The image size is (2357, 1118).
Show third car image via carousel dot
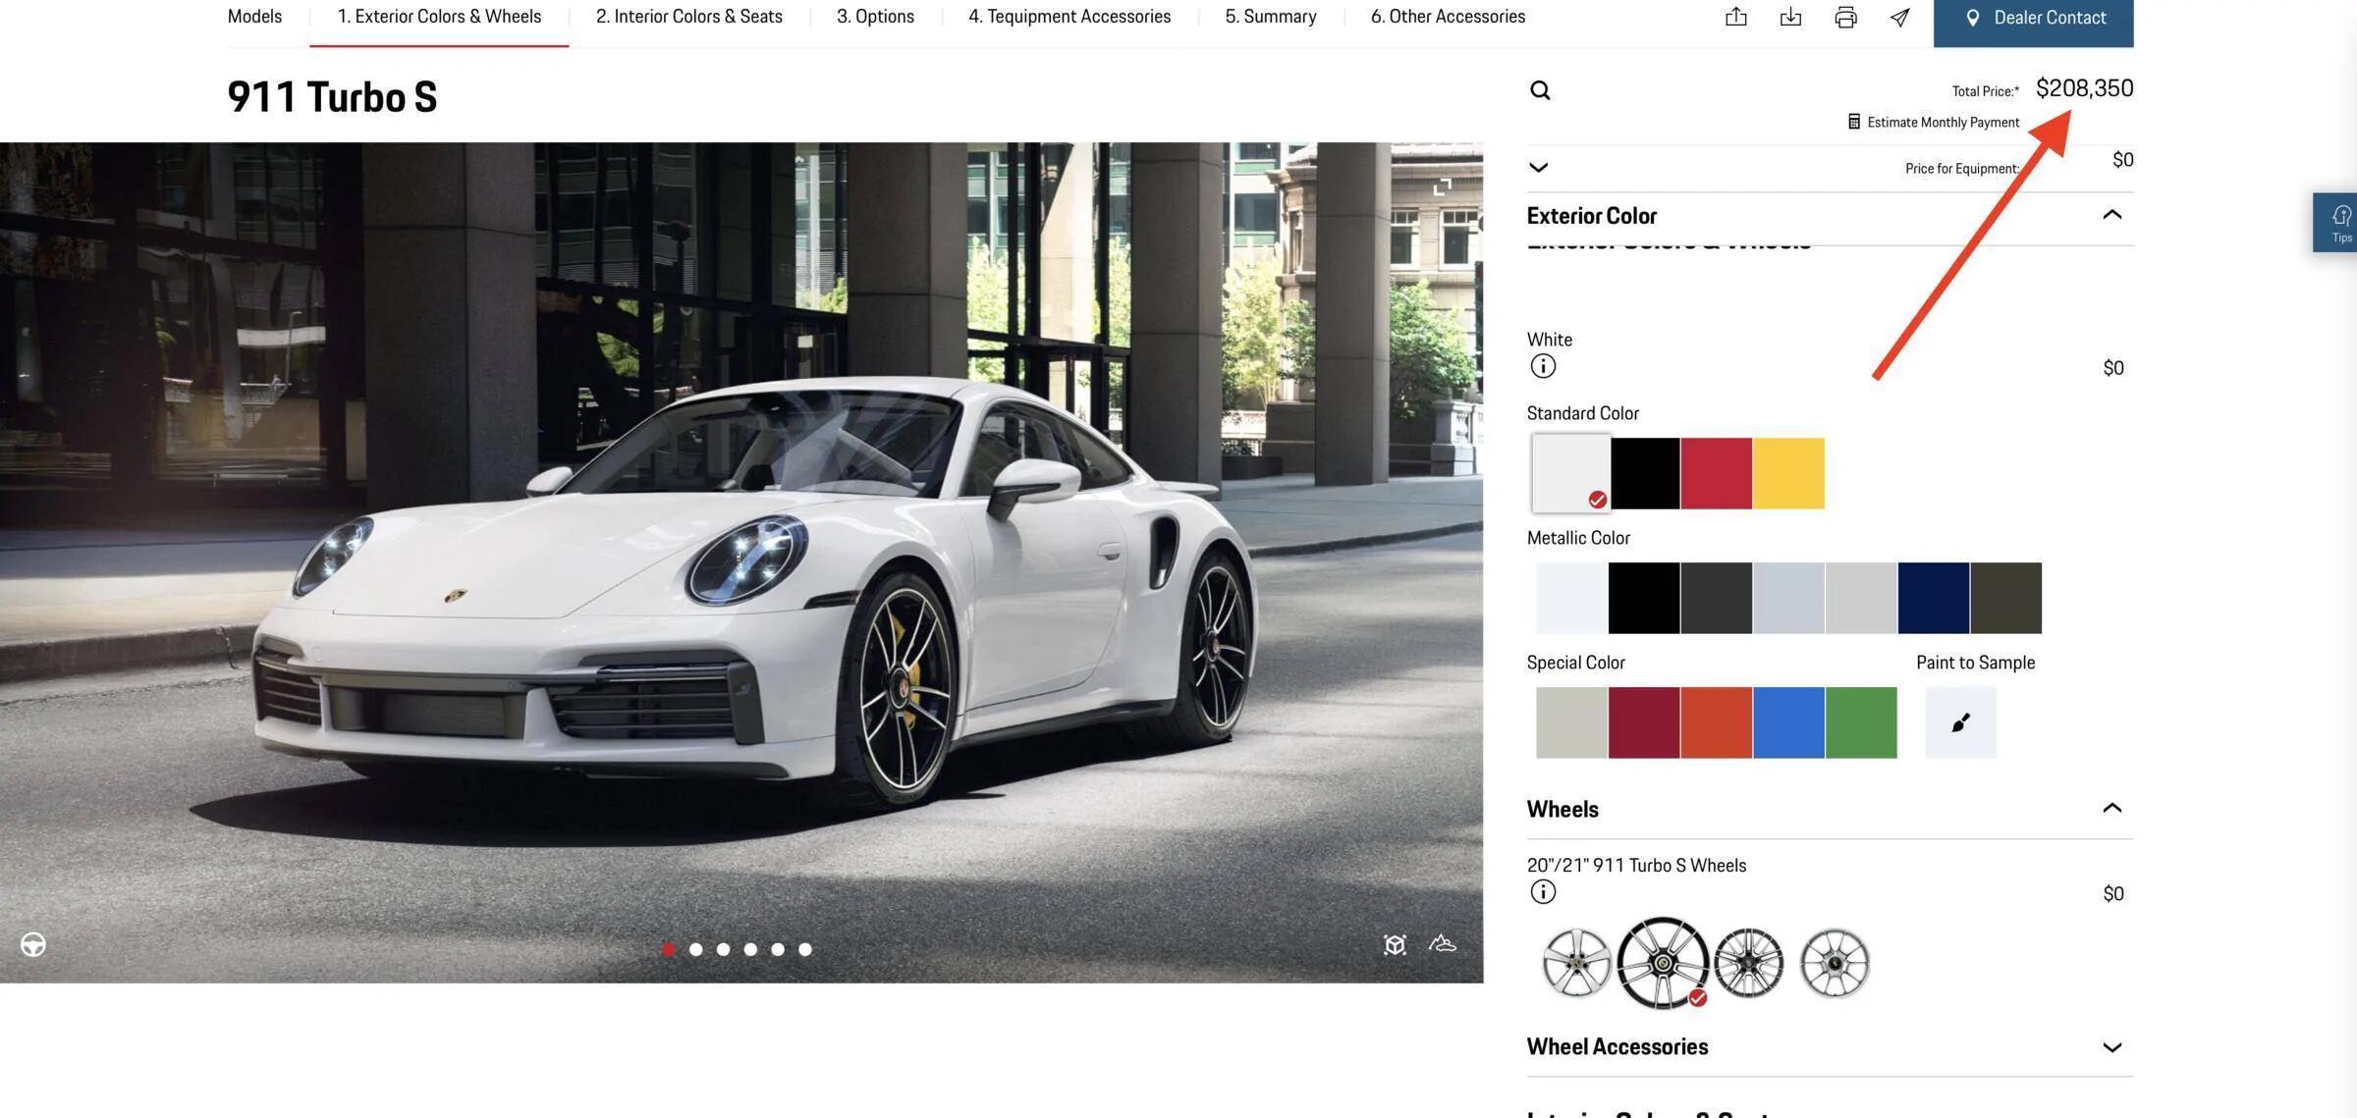(x=724, y=949)
